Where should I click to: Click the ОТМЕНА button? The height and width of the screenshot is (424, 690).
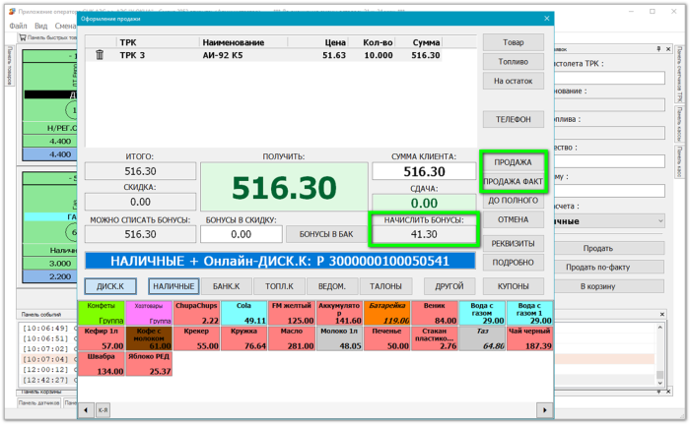514,219
